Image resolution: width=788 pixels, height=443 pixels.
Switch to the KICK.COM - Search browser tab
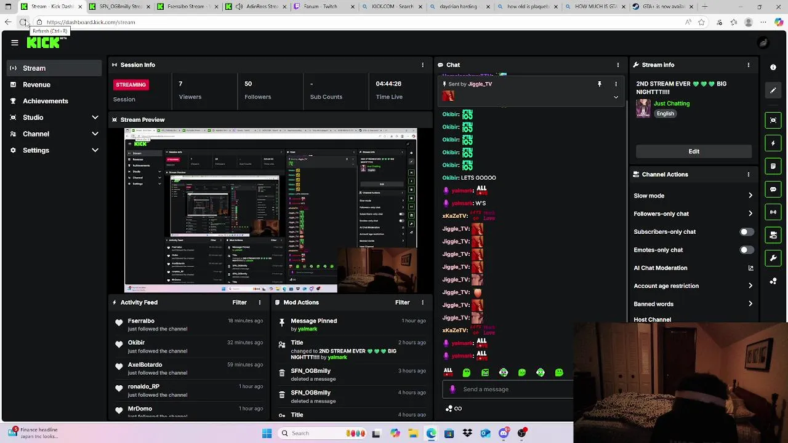391,7
